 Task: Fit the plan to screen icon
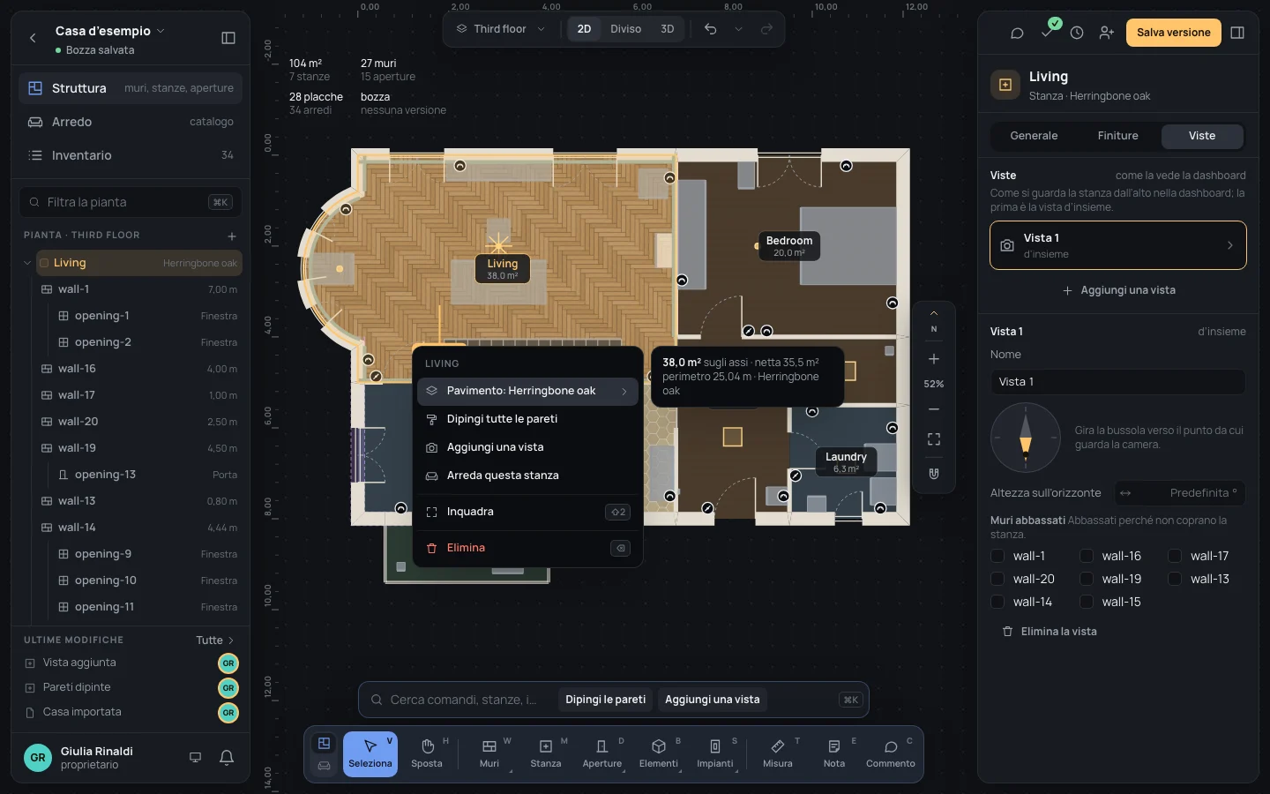tap(934, 439)
